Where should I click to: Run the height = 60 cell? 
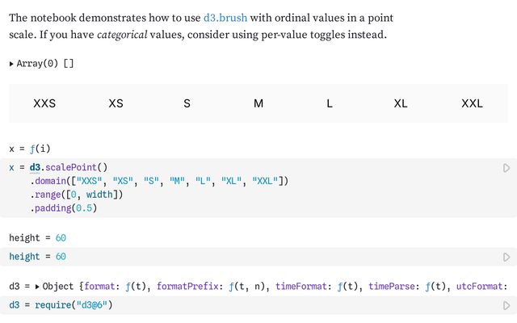pyautogui.click(x=506, y=257)
